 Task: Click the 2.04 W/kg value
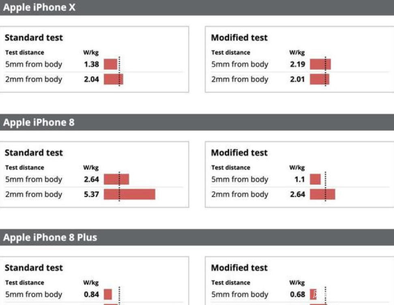[91, 79]
